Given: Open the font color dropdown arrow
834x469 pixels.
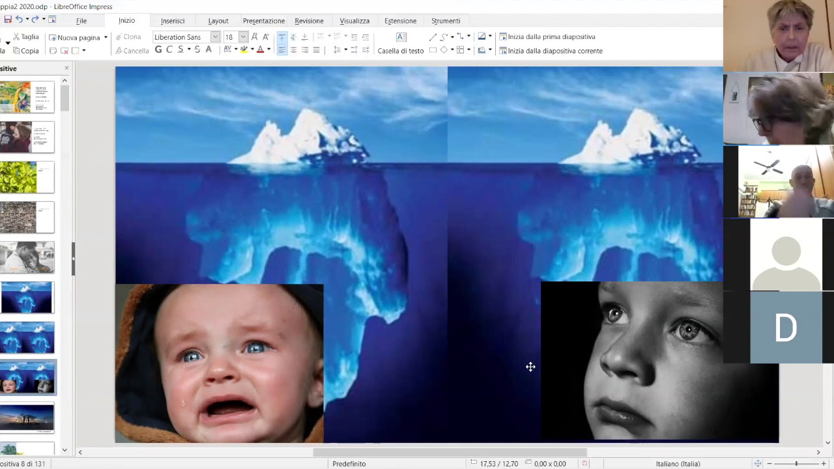Looking at the screenshot, I should click(x=268, y=50).
